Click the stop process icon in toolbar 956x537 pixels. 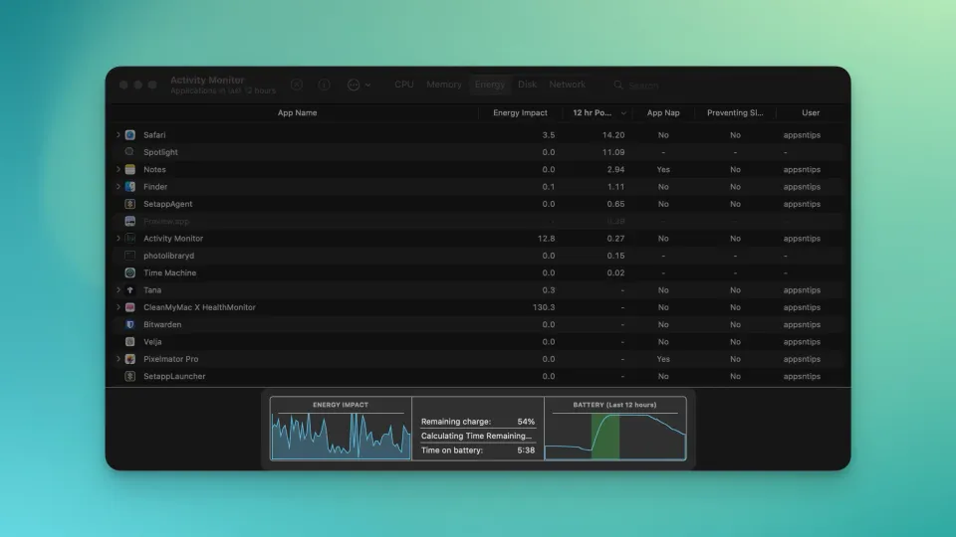297,86
